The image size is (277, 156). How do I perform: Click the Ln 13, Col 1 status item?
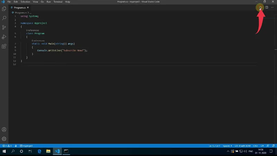[215, 146]
